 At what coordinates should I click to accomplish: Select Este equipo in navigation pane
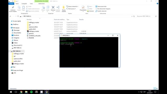click(16, 28)
